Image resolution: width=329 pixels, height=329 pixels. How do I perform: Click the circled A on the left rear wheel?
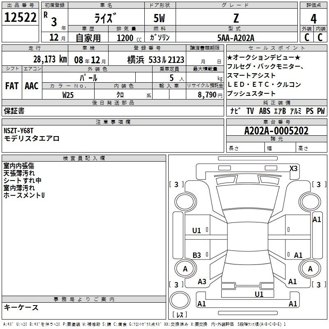tap(185, 269)
